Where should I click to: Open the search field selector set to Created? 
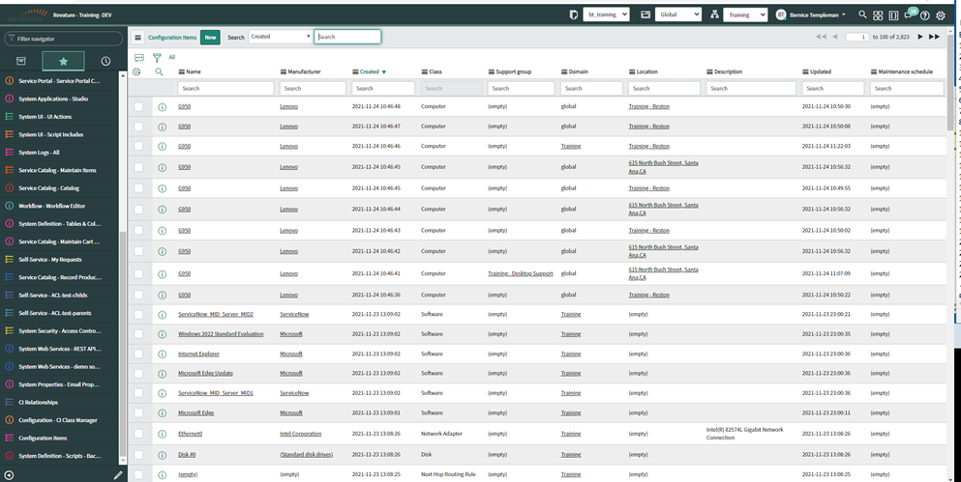coord(280,37)
